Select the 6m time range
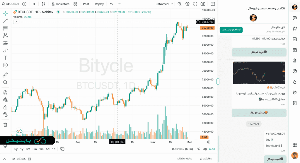 28,149
